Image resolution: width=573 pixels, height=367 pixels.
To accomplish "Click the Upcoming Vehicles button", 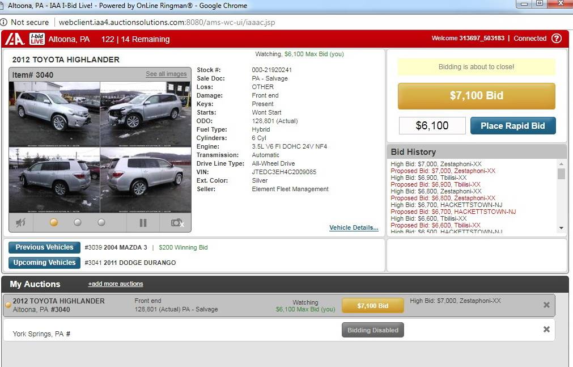I will coord(44,263).
